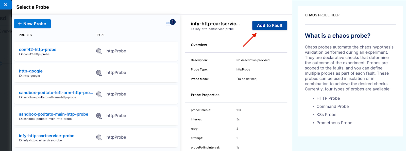Viewport: 406px width, 151px height.
Task: Create a new probe with New Probe button
Action: pos(32,24)
